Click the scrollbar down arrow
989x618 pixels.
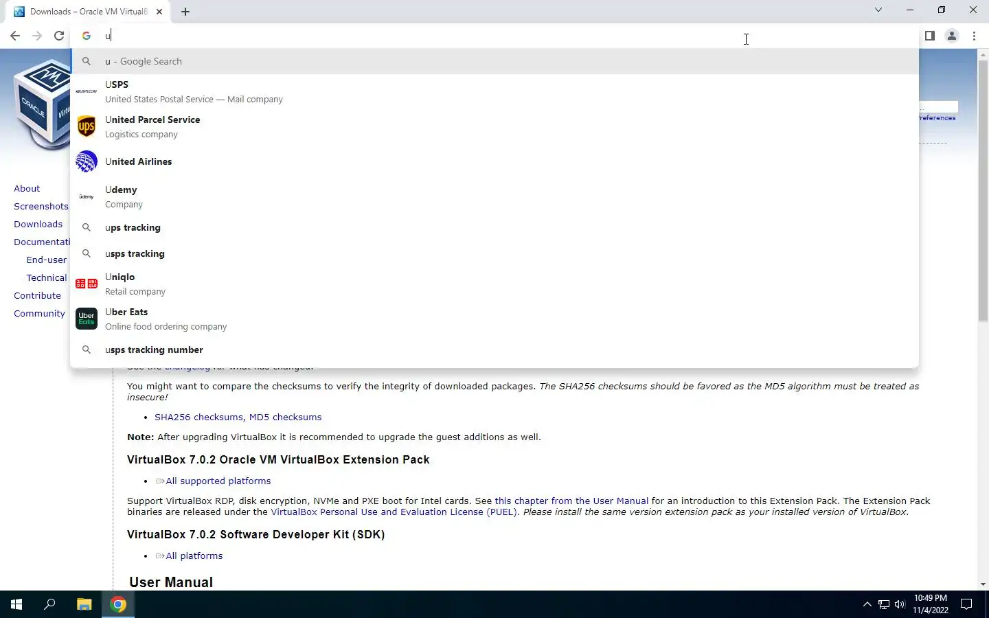[x=983, y=584]
